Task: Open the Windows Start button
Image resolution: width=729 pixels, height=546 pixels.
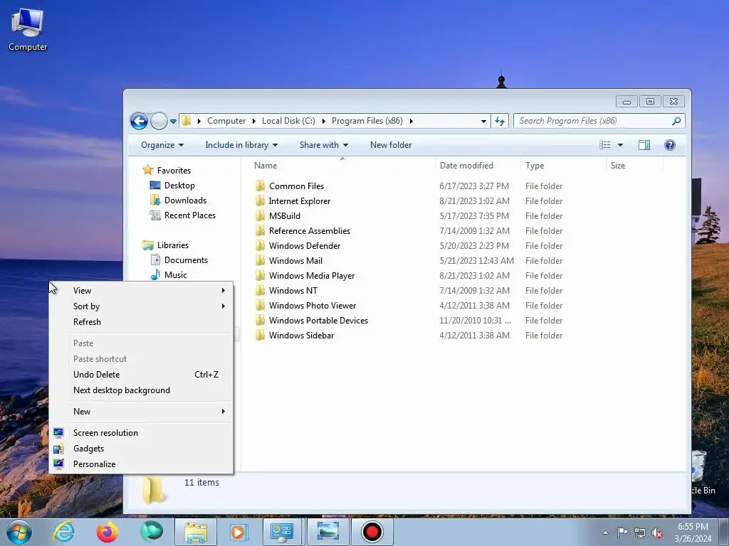Action: (19, 532)
